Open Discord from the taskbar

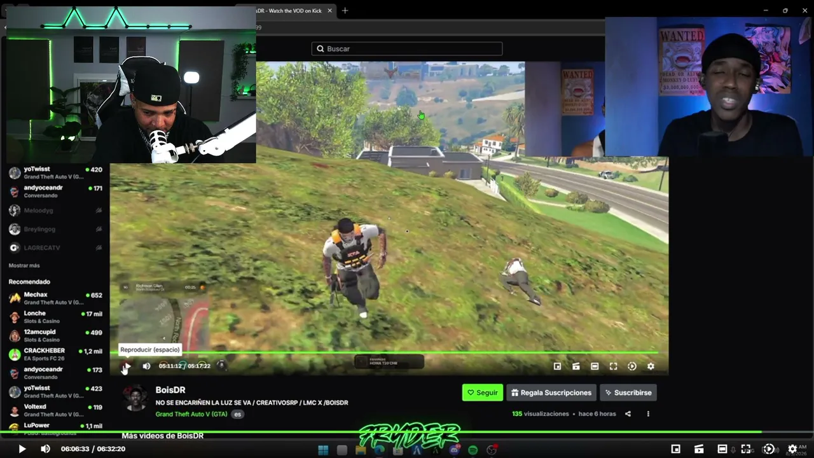click(x=454, y=450)
